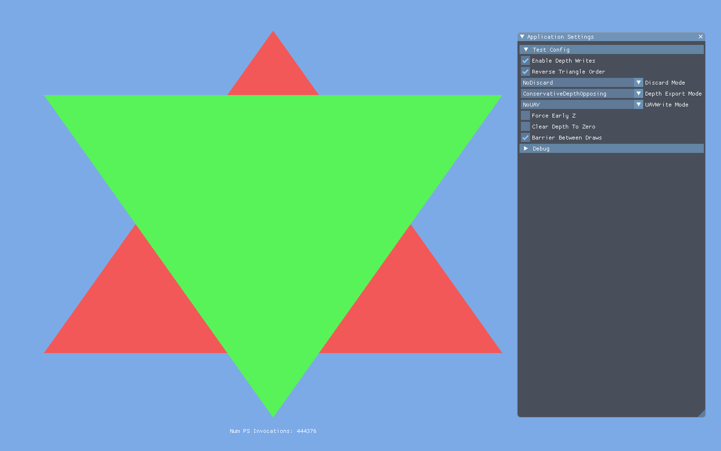The image size is (721, 451).
Task: Click the Depth Export Mode dropdown arrow
Action: [x=638, y=94]
